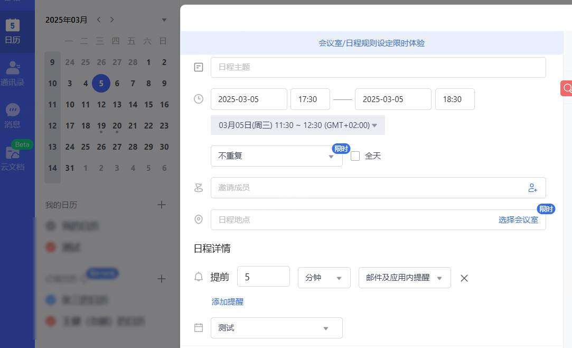Toggle the red calendar under 我的日历

[51, 247]
